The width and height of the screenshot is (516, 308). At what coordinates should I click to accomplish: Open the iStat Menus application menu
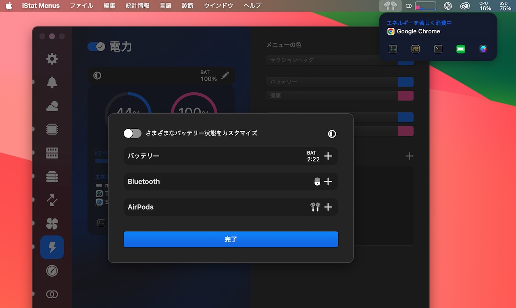(41, 6)
